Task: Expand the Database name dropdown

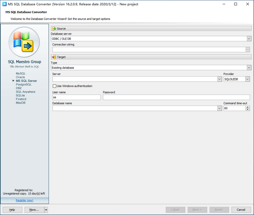Action: tap(219, 108)
